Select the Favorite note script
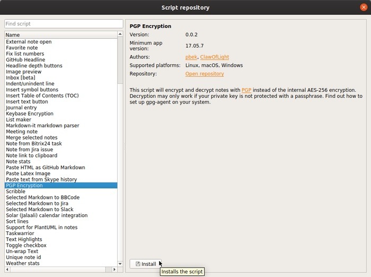The width and height of the screenshot is (371, 277). click(x=61, y=48)
